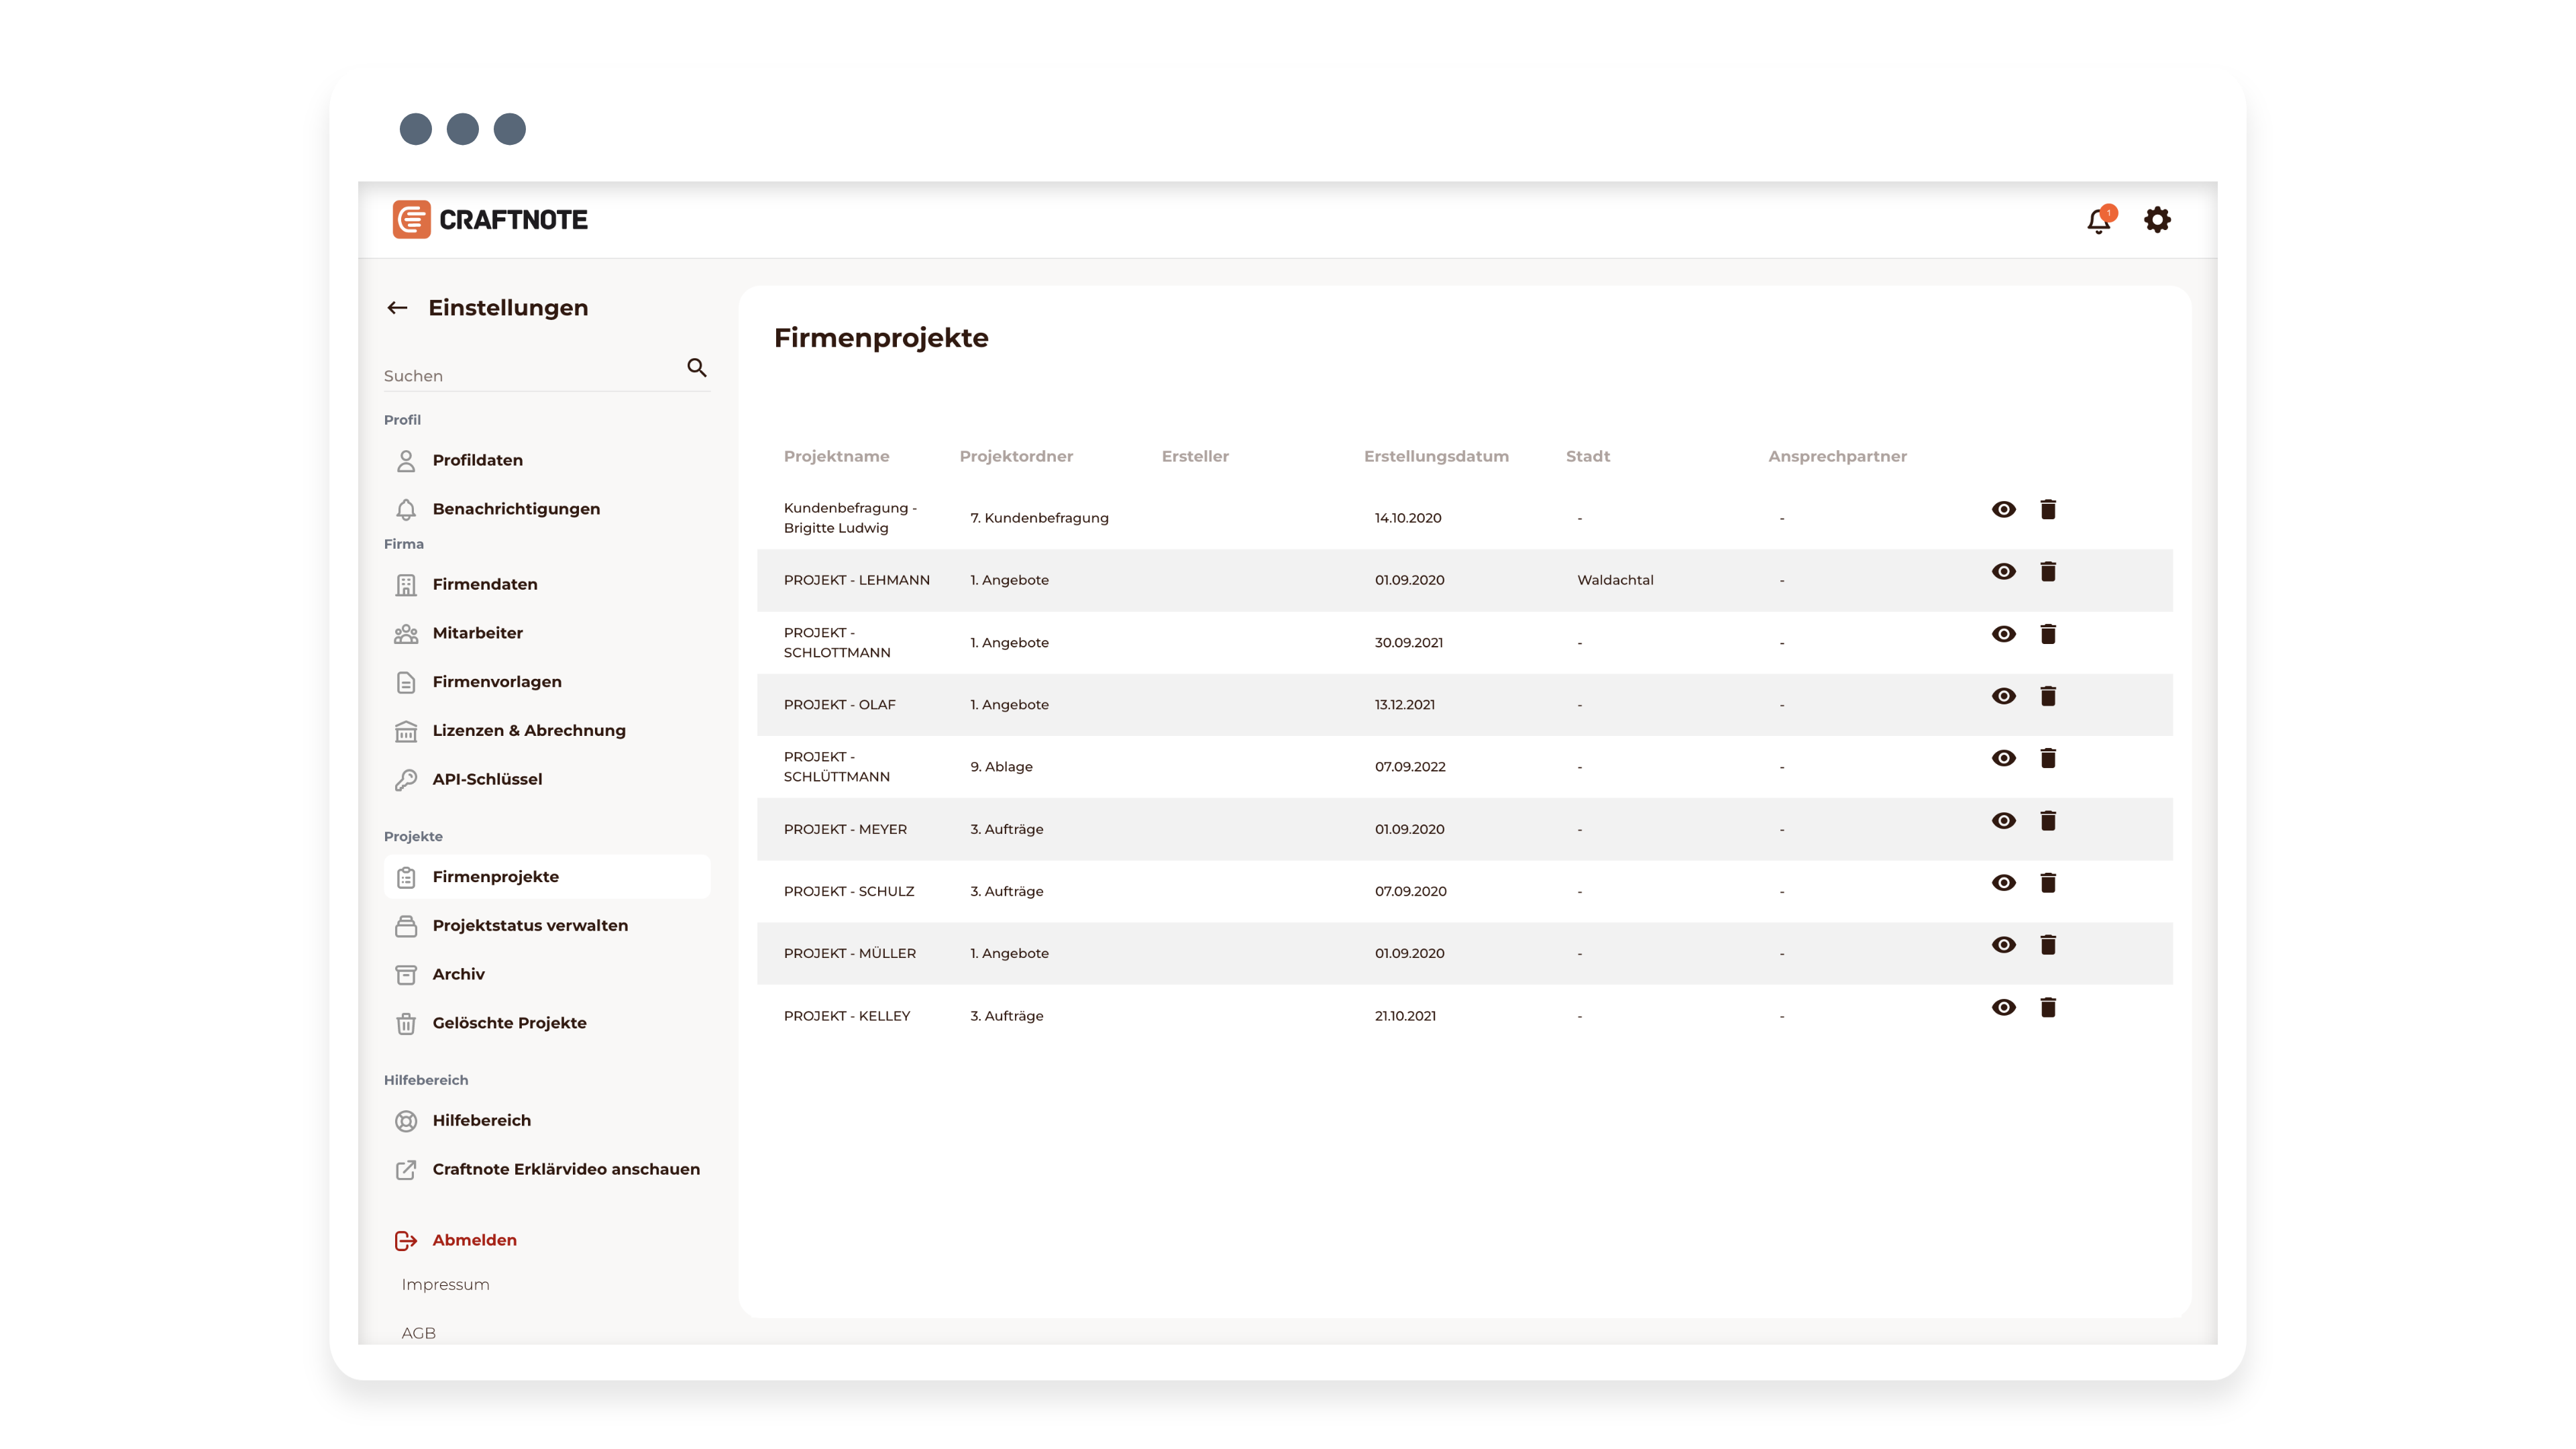2576x1449 pixels.
Task: Open Profildaten settings
Action: (x=547, y=460)
